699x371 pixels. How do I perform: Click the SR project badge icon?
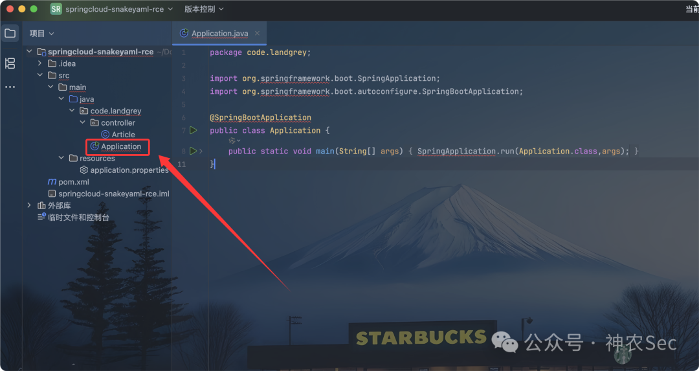tap(56, 9)
